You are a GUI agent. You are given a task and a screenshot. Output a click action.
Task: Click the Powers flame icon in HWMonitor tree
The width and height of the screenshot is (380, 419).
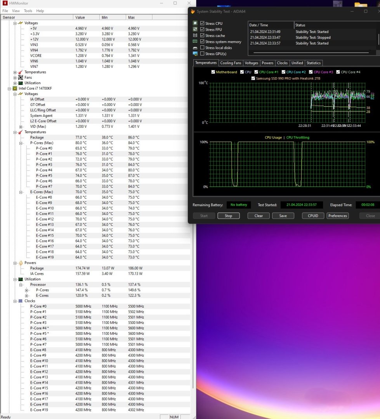coord(21,263)
